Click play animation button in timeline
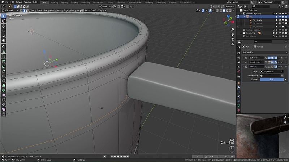The image size is (289, 162). [121, 157]
